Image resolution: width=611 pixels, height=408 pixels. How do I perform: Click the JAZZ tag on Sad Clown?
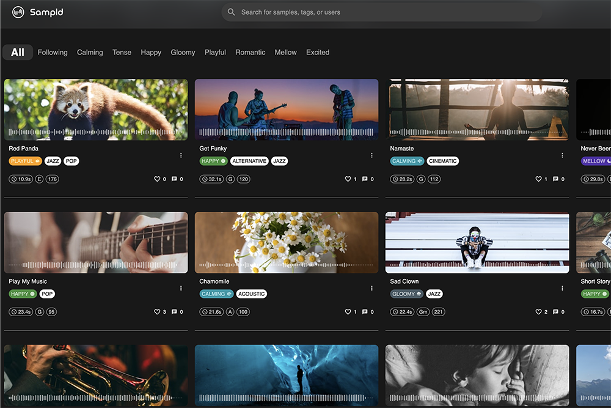point(434,294)
